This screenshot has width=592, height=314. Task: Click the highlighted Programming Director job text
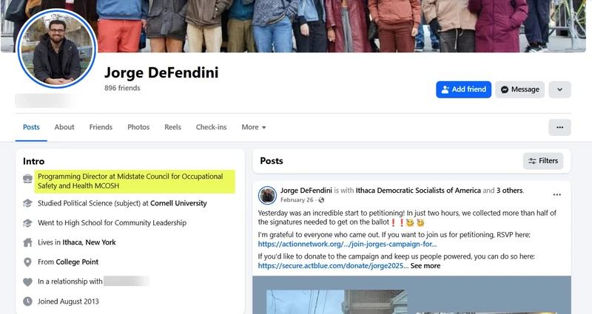click(130, 181)
